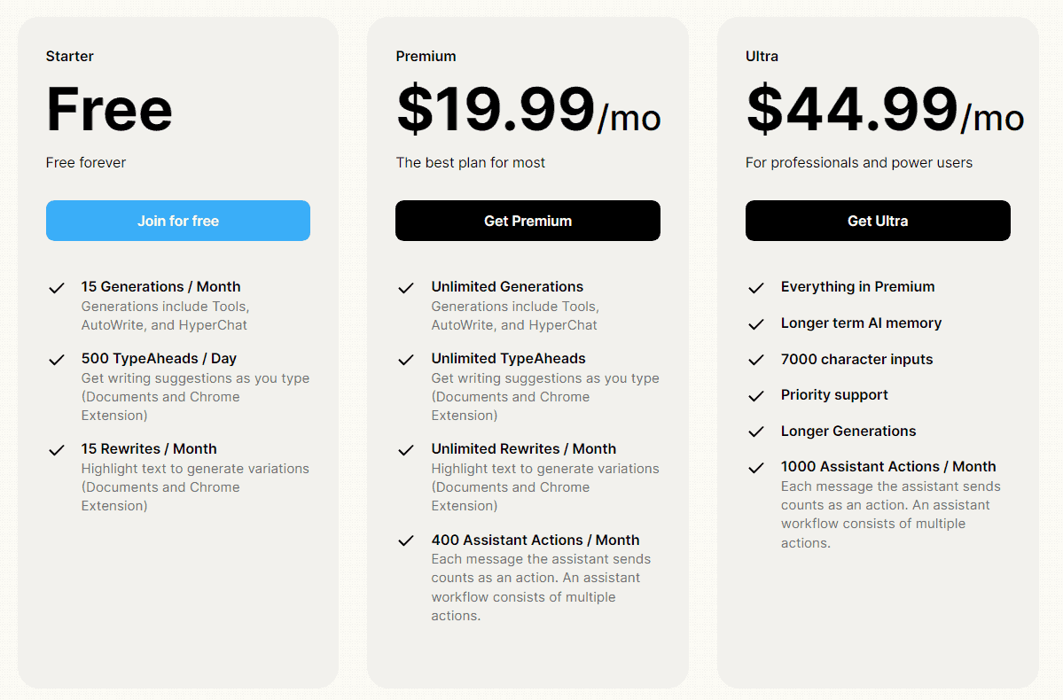The width and height of the screenshot is (1063, 700).
Task: Click checkmark next to 7000 character inputs
Action: (756, 360)
